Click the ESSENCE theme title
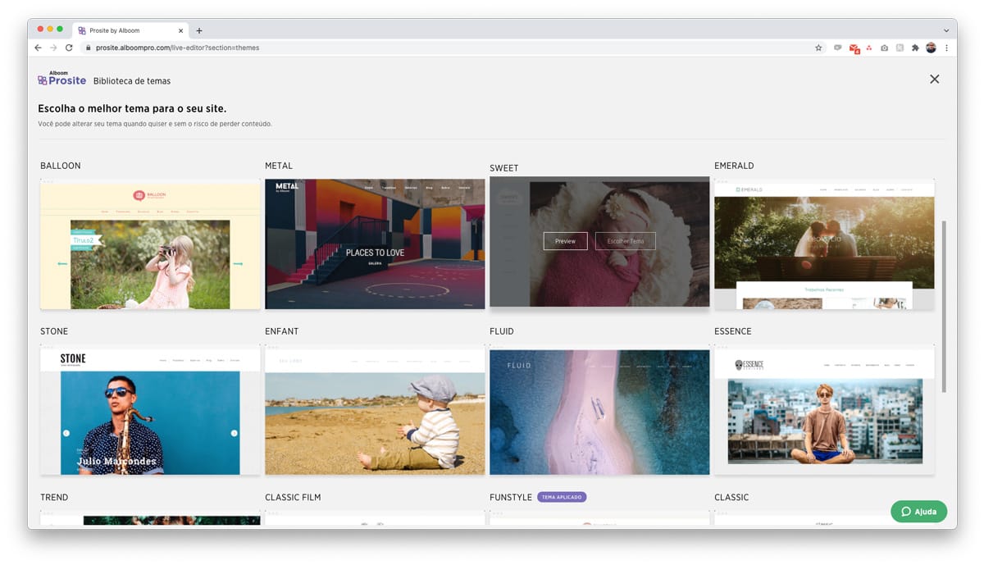Viewport: 984px width, 565px height. 733,331
